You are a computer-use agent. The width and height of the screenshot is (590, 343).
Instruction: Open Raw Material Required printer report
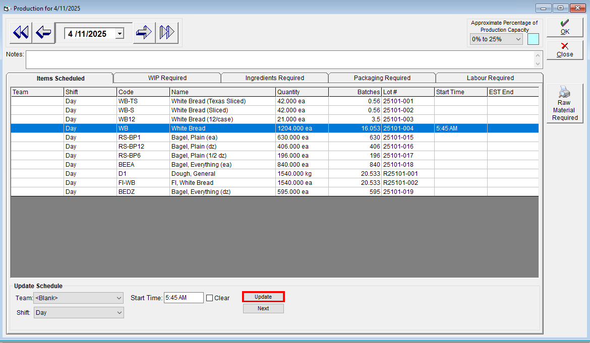click(x=564, y=103)
